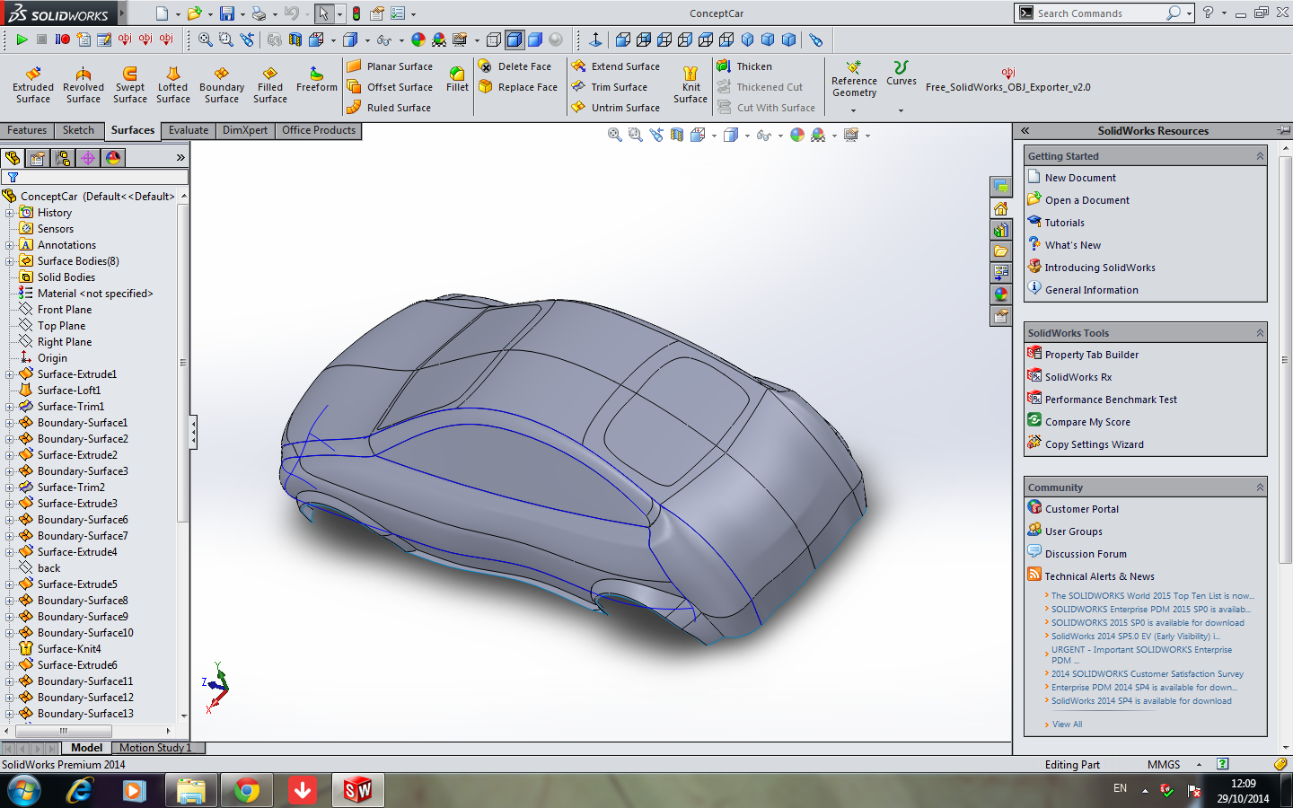
Task: Toggle Shaded display style button
Action: coord(535,40)
